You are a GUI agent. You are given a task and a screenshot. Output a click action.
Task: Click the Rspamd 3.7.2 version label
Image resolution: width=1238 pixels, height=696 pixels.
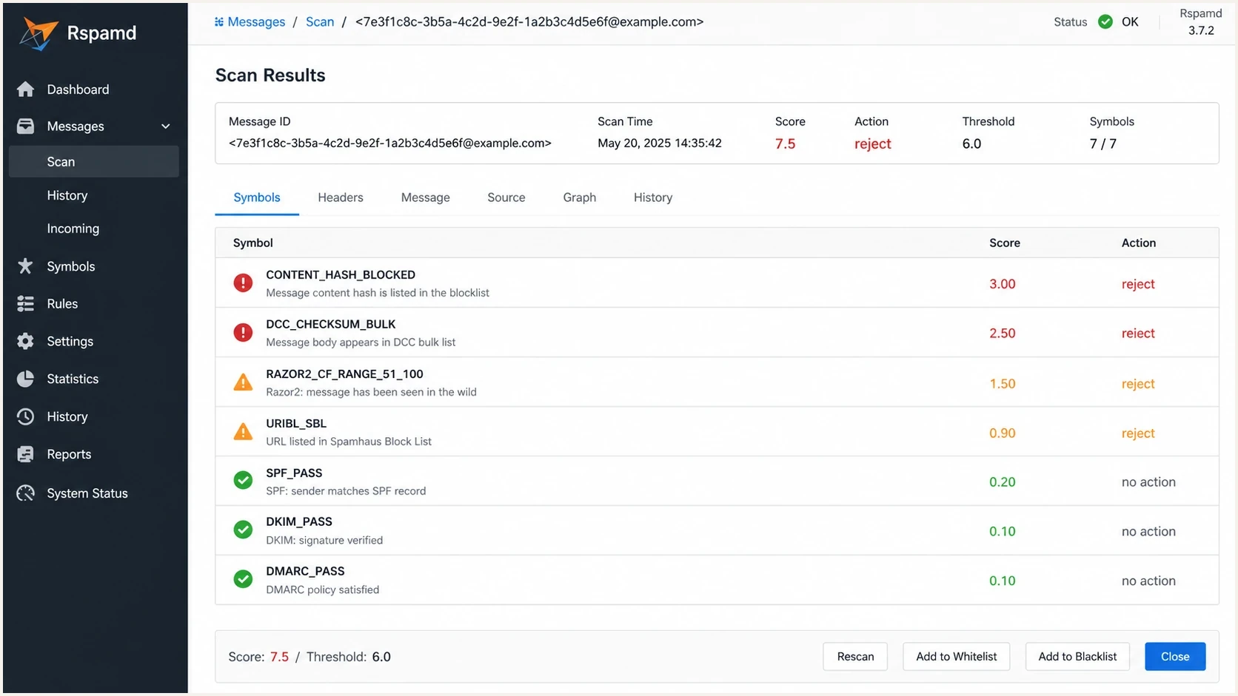pos(1201,22)
